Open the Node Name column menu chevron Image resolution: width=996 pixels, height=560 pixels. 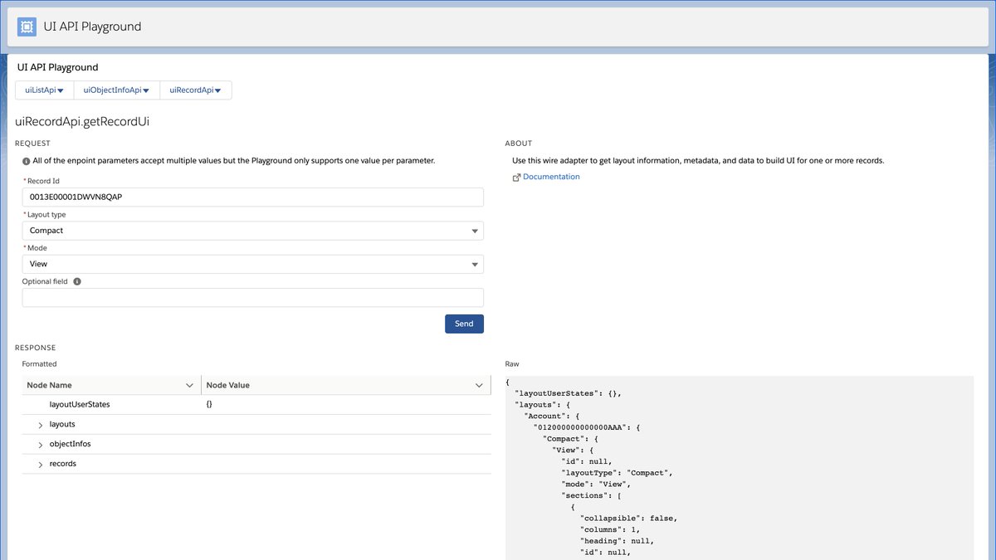(189, 385)
